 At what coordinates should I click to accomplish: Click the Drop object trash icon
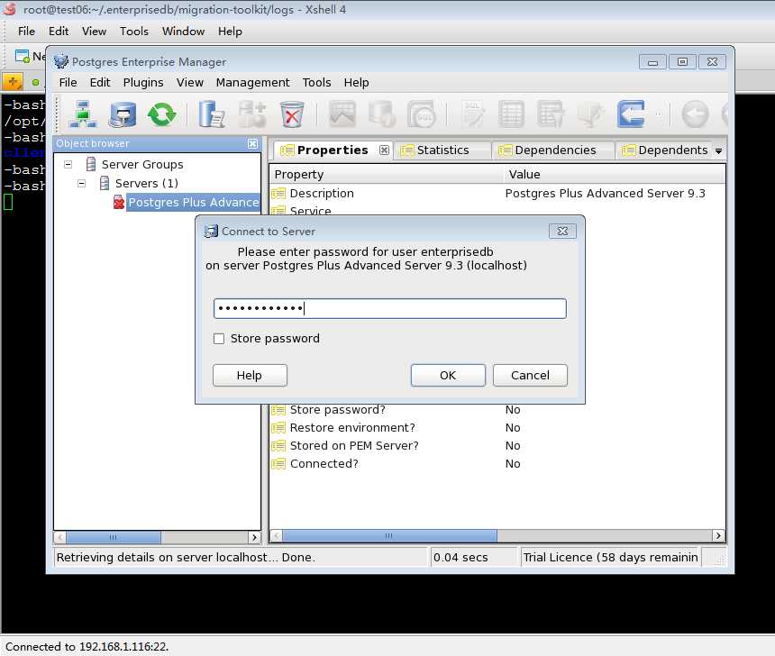[x=292, y=114]
